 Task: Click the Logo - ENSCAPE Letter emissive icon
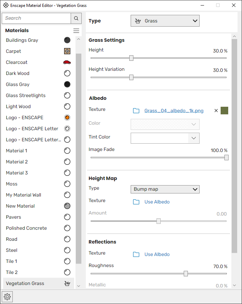click(67, 129)
